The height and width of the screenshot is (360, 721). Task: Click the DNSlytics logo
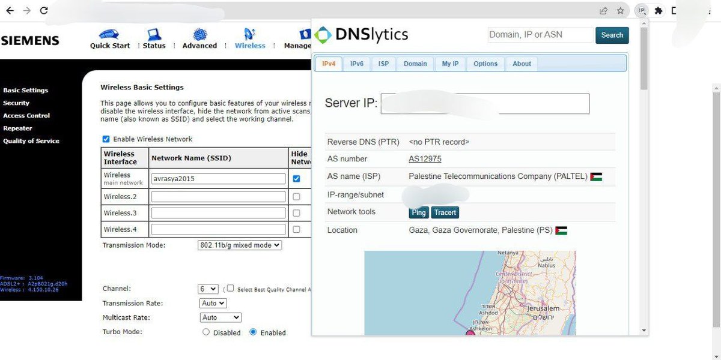[362, 35]
